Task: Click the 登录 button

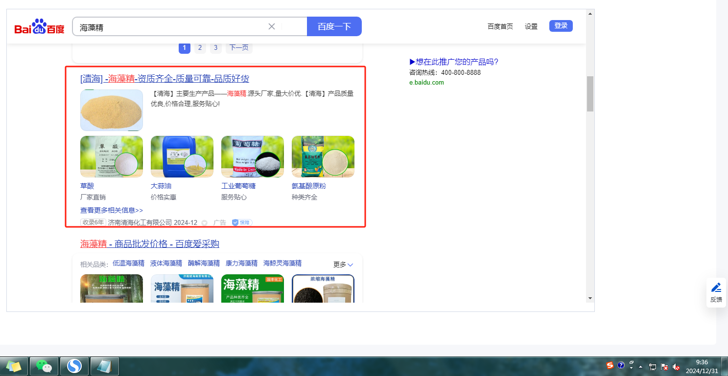Action: click(561, 26)
